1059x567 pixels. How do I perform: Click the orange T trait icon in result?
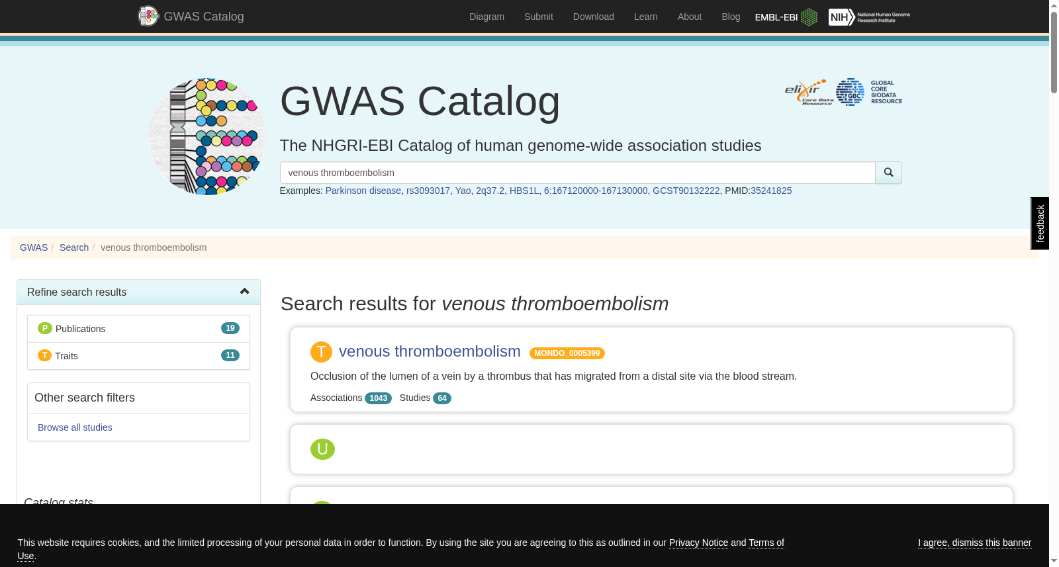321,352
